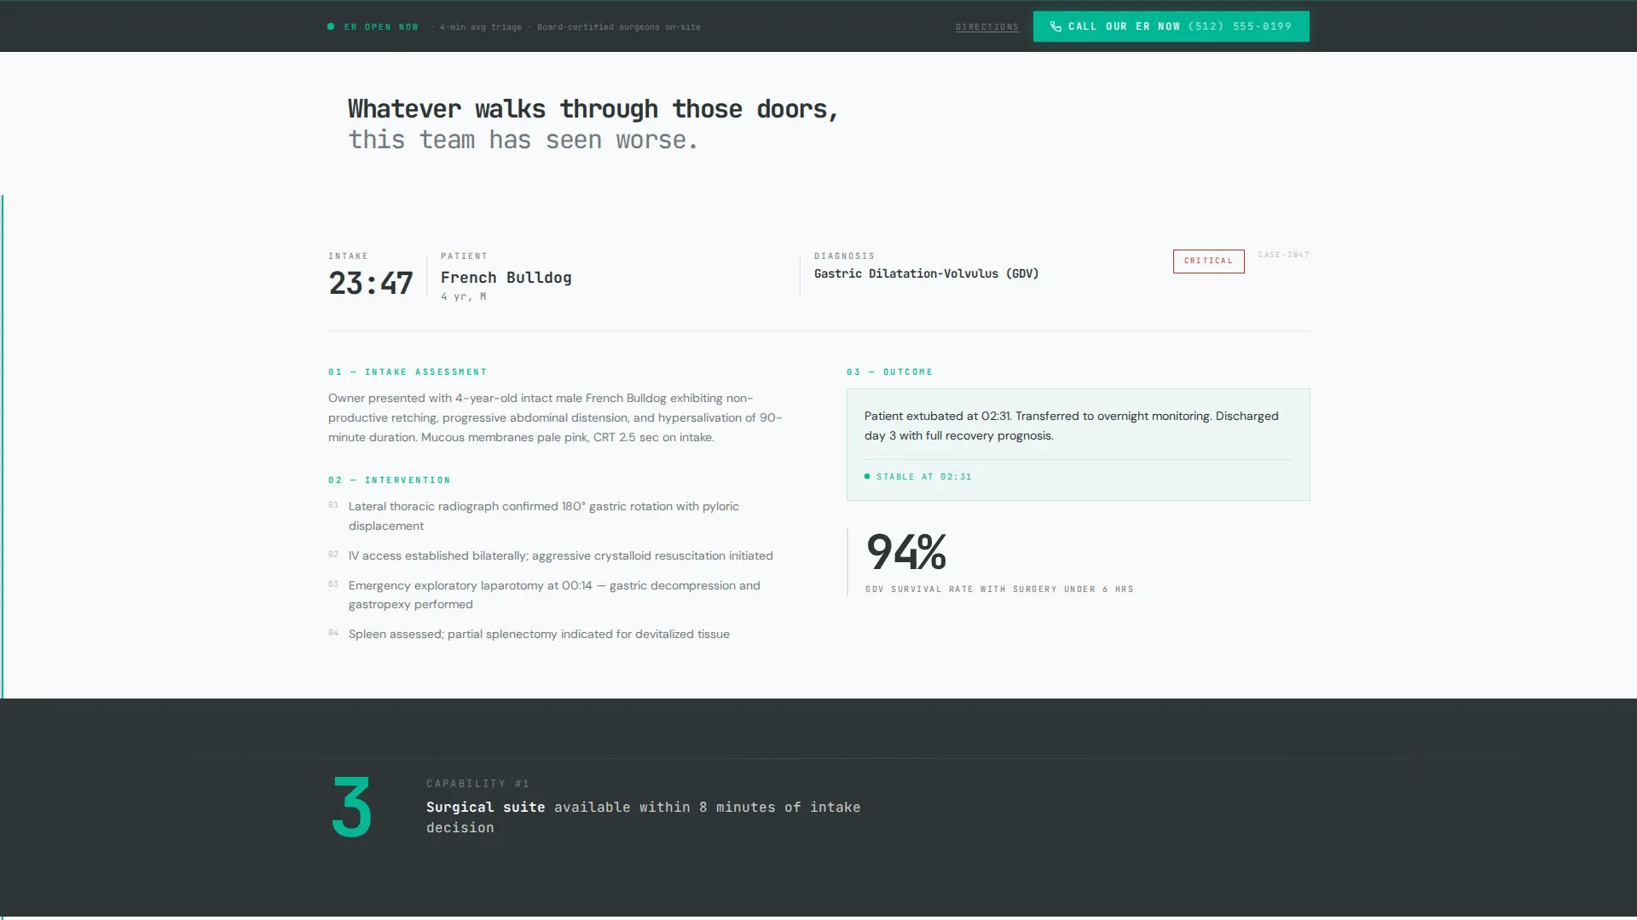Open the Directions link
Screen dimensions: 1637x920
click(986, 27)
